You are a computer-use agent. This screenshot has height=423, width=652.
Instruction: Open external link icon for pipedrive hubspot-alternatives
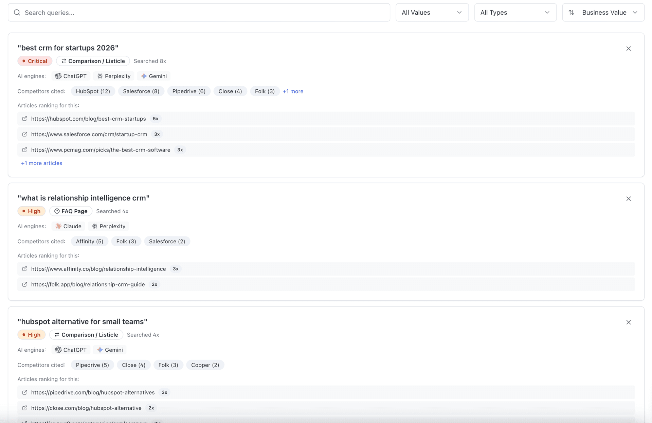[x=25, y=392]
